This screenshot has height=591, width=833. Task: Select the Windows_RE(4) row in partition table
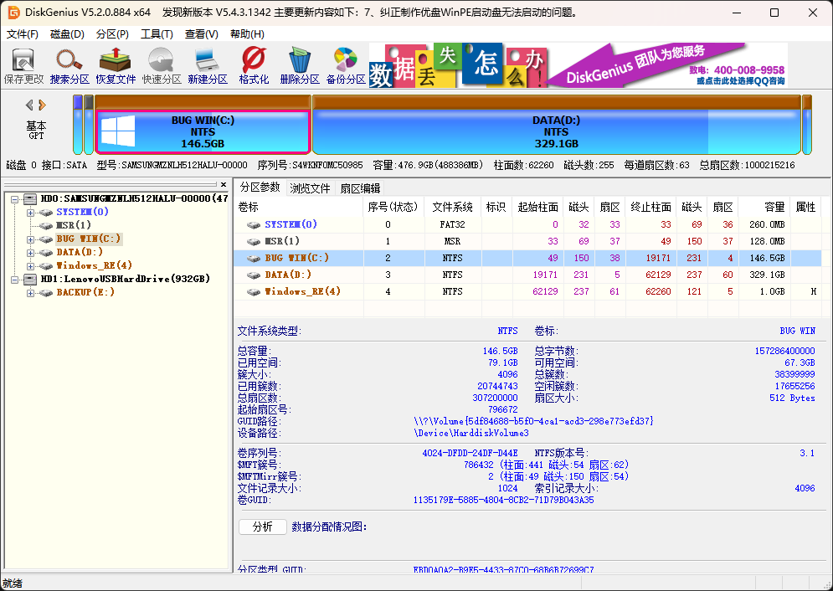click(302, 291)
